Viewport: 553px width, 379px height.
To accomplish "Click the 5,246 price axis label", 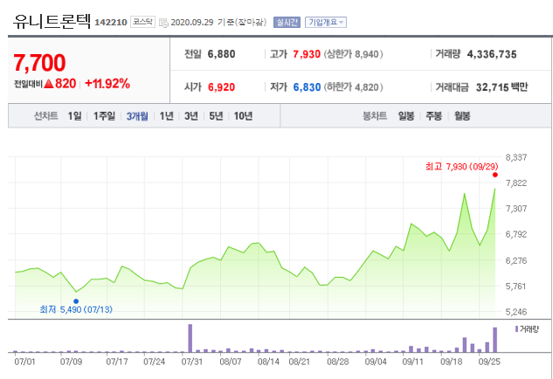I will tap(516, 312).
